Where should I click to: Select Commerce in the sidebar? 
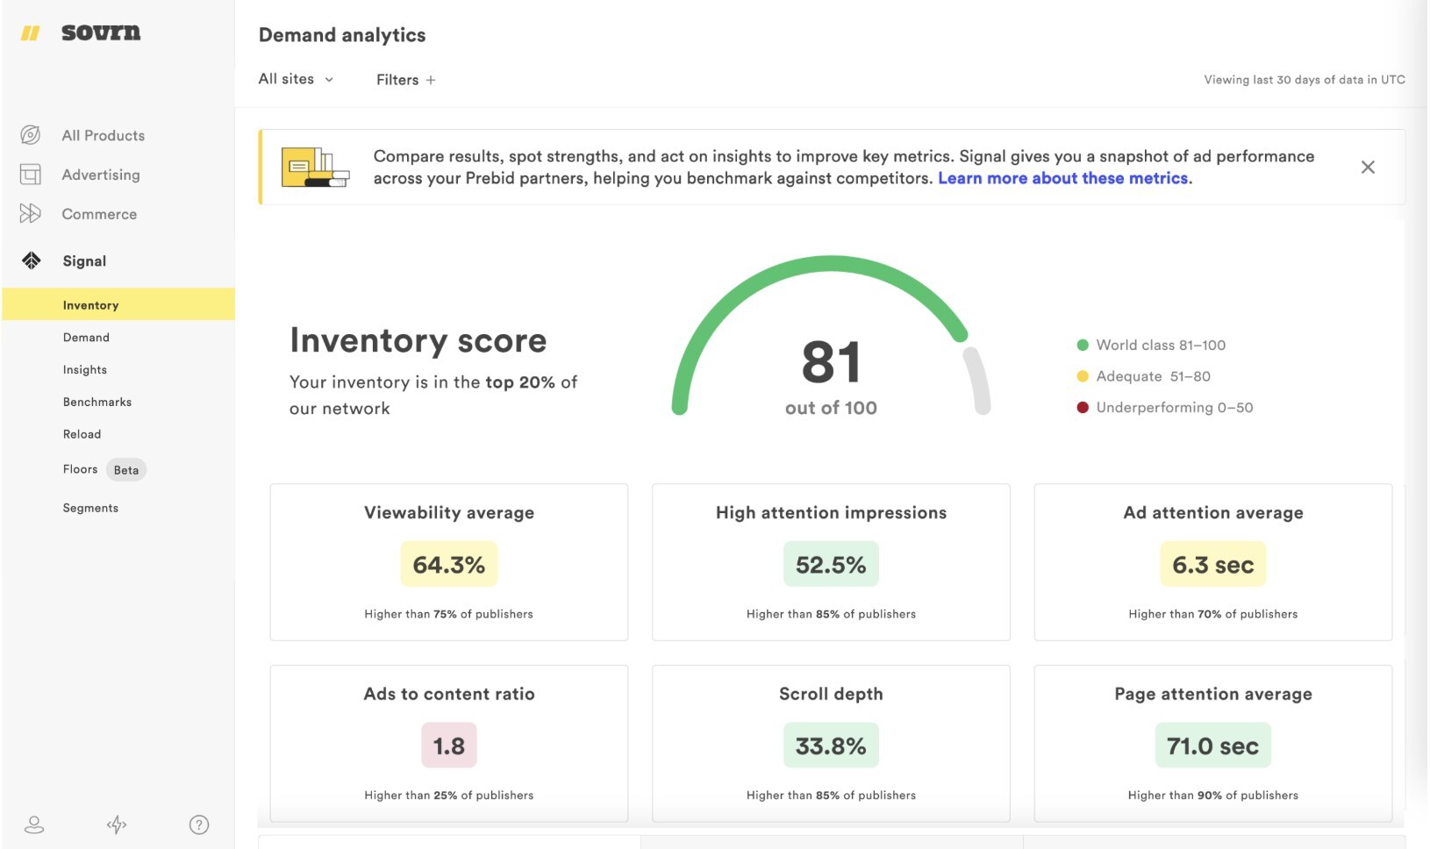click(x=99, y=214)
